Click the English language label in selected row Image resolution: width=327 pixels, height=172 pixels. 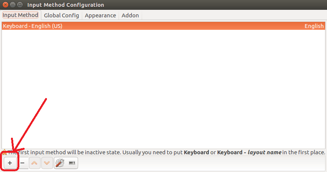click(314, 26)
